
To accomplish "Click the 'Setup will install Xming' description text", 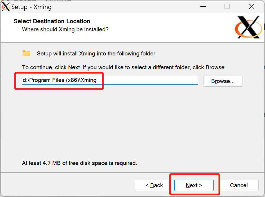I will (x=97, y=54).
